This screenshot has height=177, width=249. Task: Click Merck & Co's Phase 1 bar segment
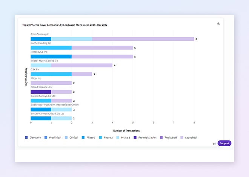pos(51,56)
